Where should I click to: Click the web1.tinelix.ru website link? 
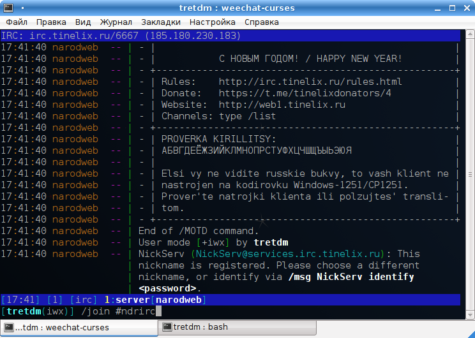[x=282, y=105]
